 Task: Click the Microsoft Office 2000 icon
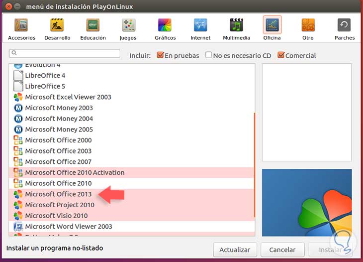point(18,140)
